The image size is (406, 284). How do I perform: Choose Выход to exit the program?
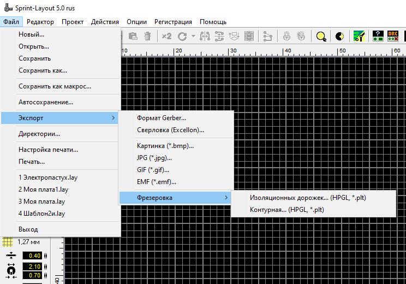pyautogui.click(x=28, y=229)
